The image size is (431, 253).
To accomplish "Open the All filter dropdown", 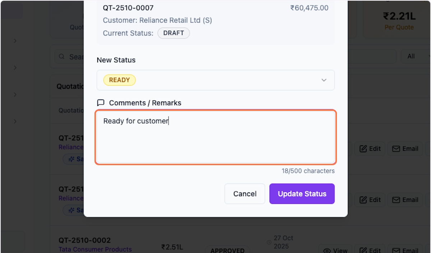I will tap(417, 56).
